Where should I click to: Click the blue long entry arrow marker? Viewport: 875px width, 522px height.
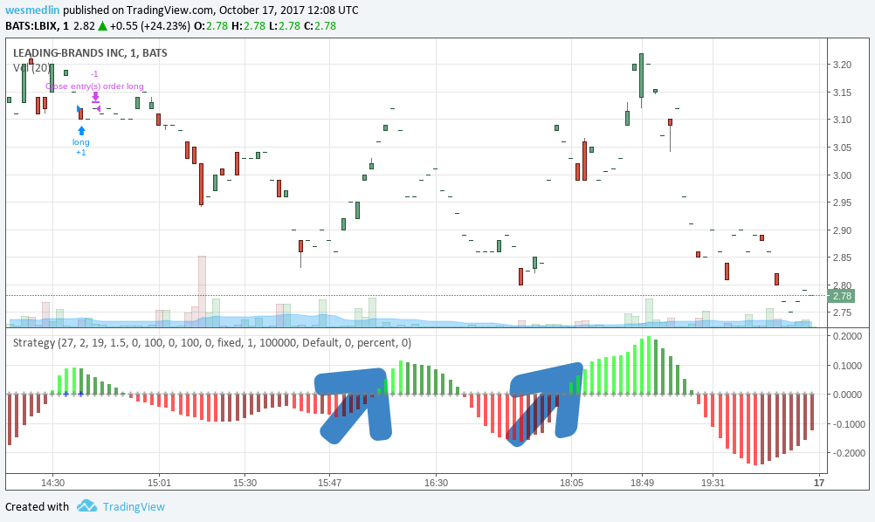[x=81, y=131]
